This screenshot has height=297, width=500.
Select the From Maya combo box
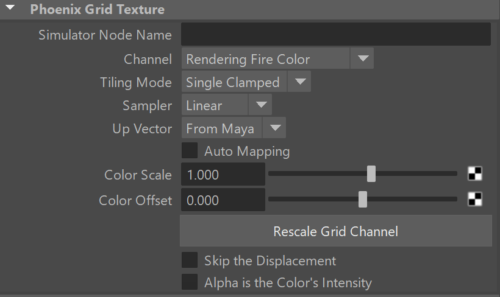pyautogui.click(x=234, y=128)
